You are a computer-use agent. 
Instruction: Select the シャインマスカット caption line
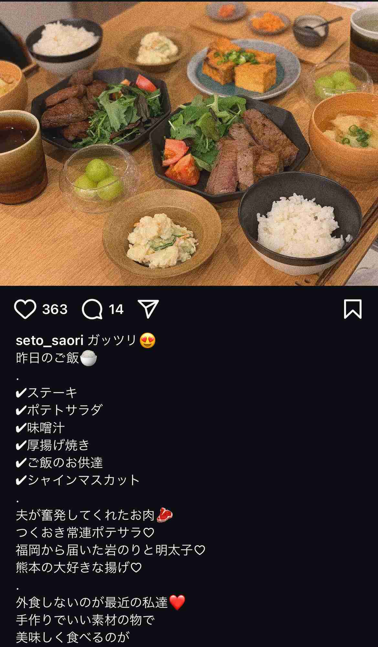point(78,480)
